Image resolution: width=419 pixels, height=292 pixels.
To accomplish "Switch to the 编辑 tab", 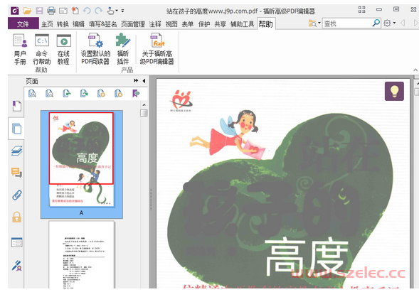I will [78, 24].
